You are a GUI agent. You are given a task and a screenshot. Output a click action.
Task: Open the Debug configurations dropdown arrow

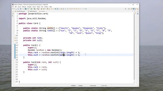coord(30,9)
